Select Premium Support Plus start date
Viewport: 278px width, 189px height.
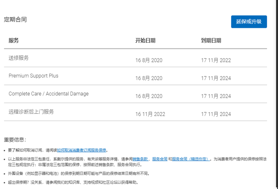149,78
